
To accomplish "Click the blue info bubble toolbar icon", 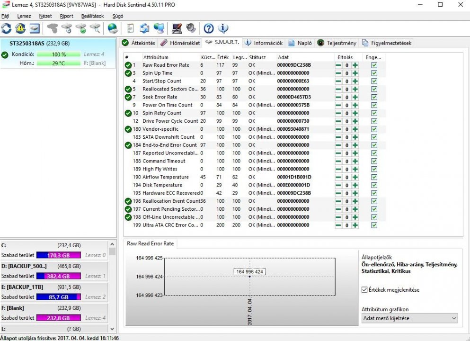I will point(223,28).
